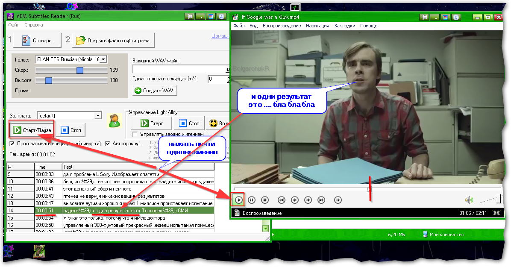511x267 pixels.
Task: Select subtitle row 11 at 00:00:41
Action: click(111, 189)
